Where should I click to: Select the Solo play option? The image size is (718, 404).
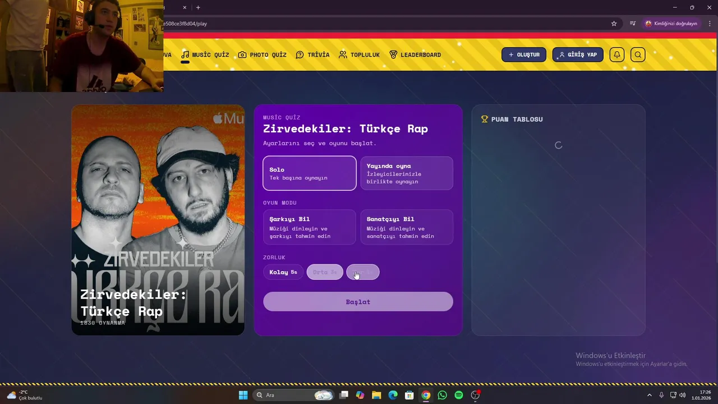310,173
